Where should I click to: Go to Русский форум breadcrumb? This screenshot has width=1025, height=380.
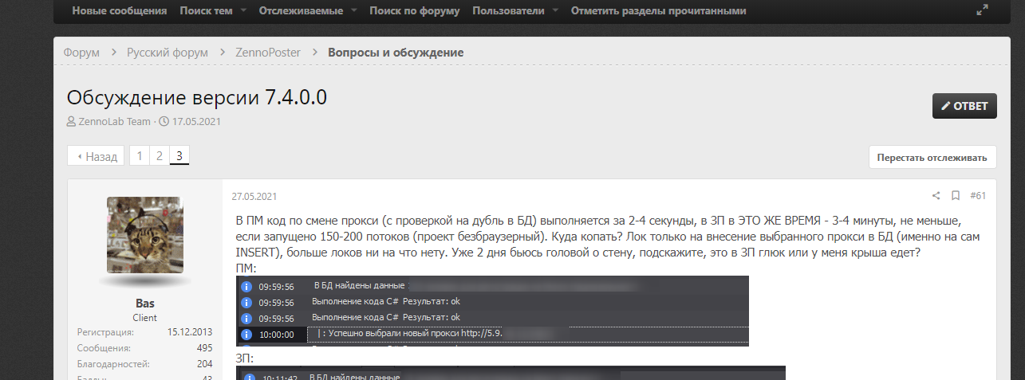click(x=168, y=52)
